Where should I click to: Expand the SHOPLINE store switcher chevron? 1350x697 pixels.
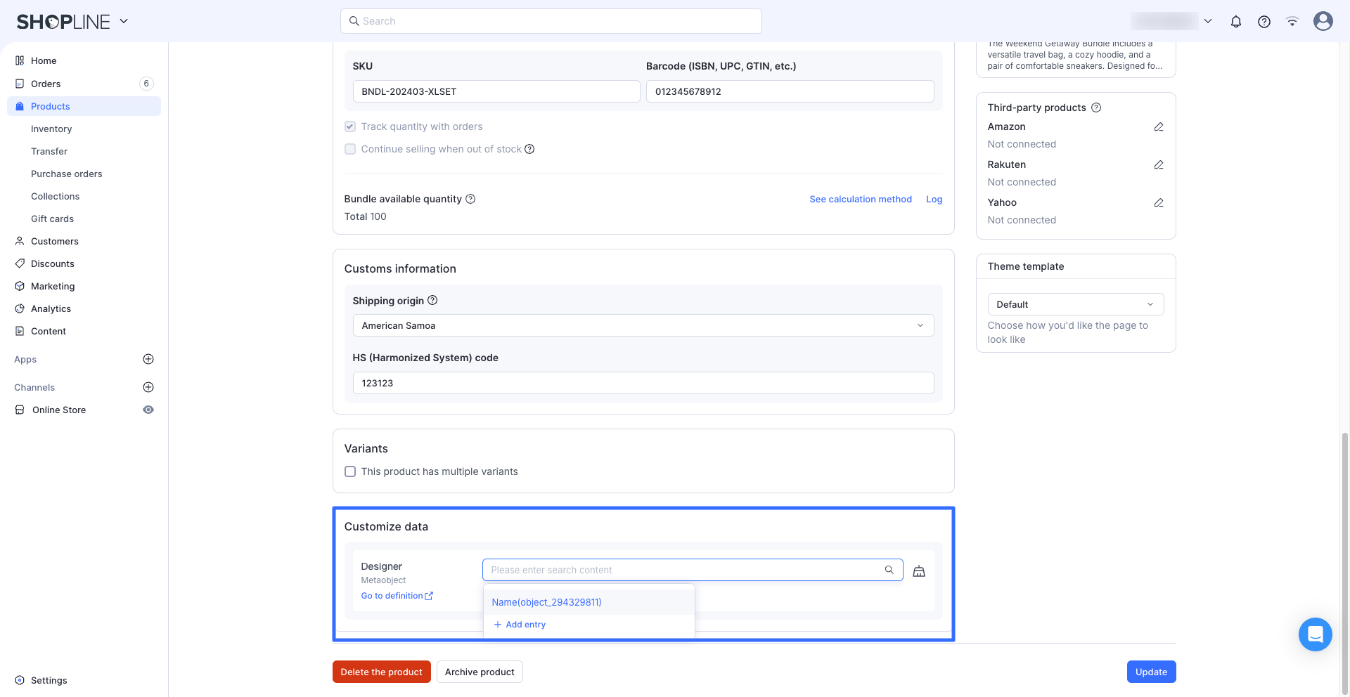point(124,21)
